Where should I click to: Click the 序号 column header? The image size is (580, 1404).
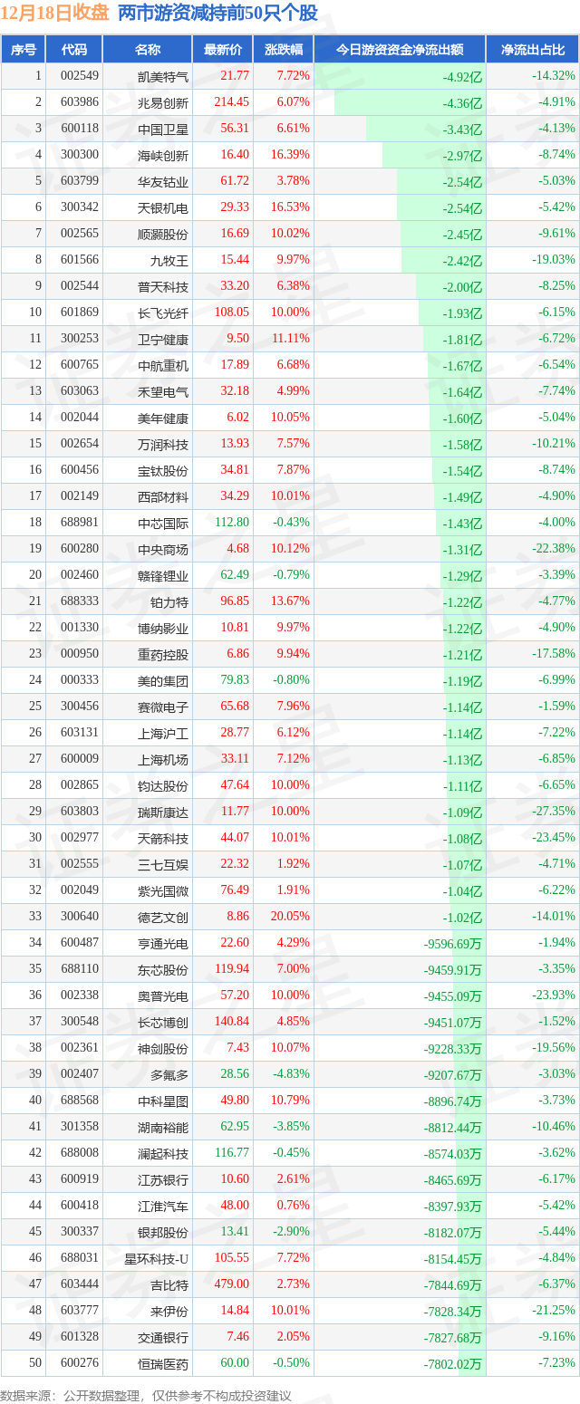(x=23, y=50)
